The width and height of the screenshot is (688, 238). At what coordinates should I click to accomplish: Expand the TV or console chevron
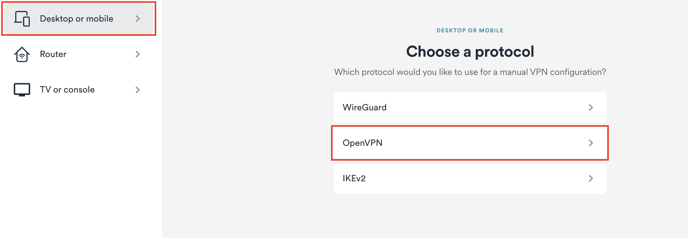tap(138, 90)
